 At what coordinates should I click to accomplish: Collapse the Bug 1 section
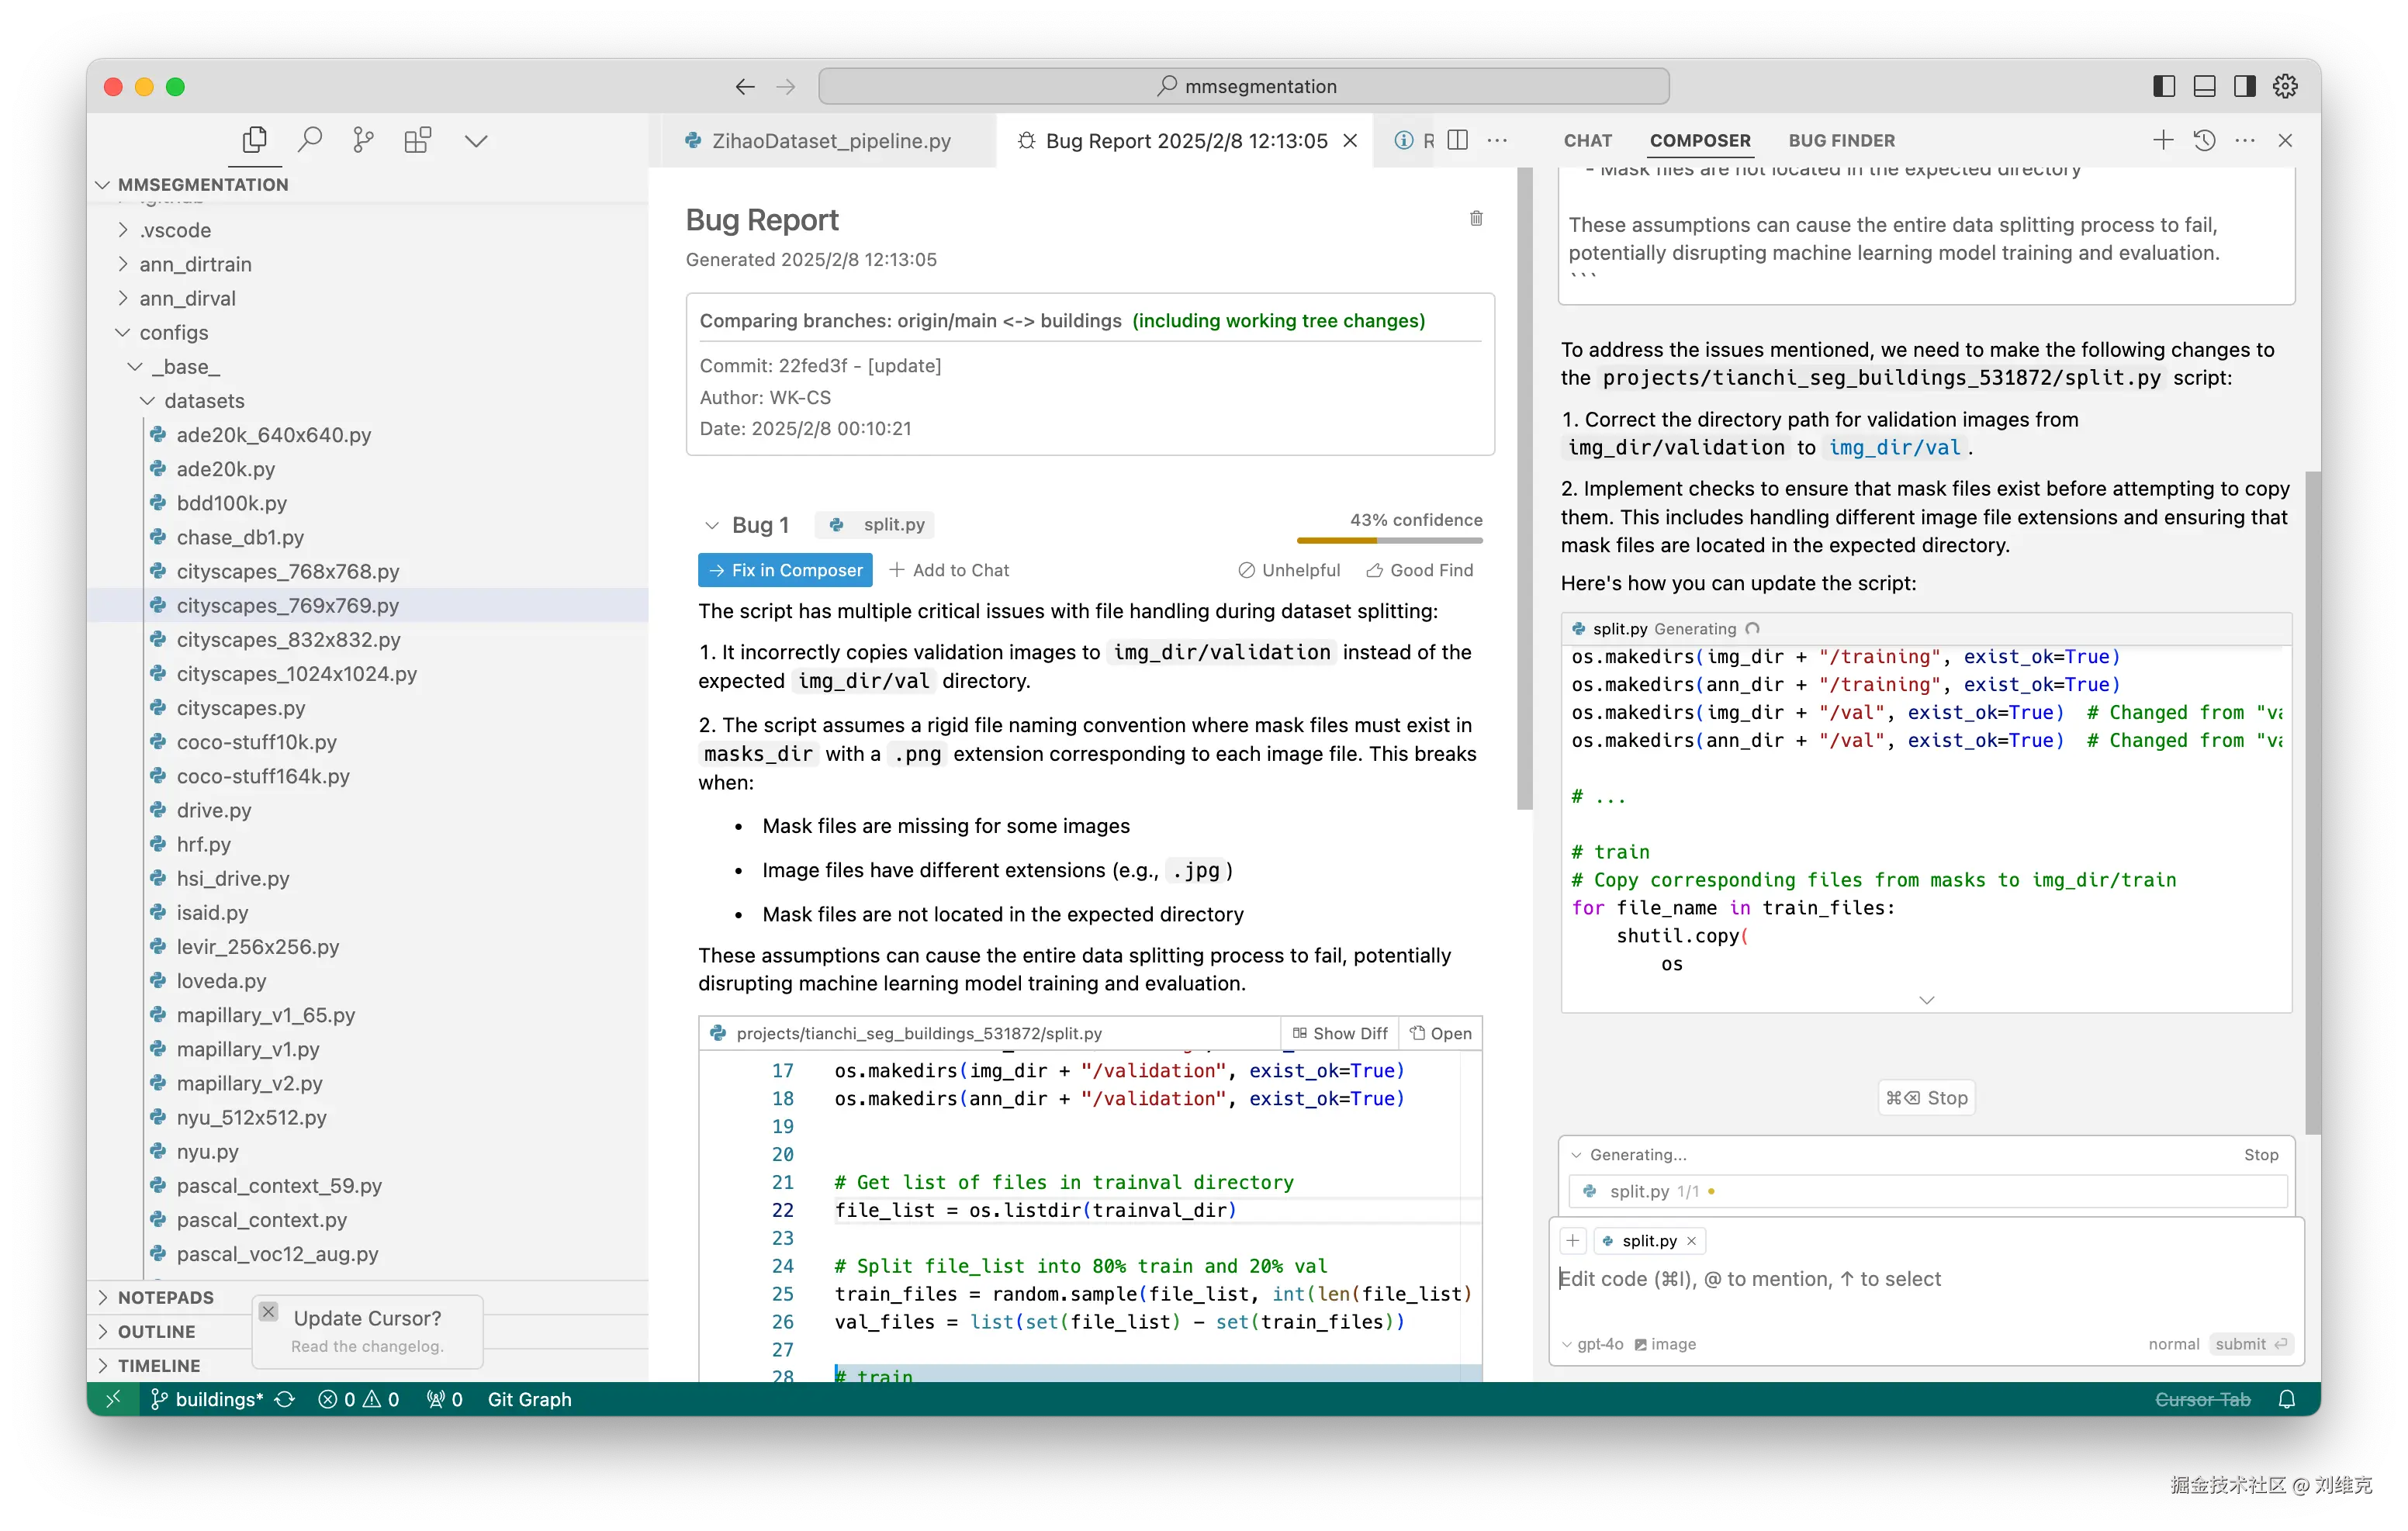point(711,525)
